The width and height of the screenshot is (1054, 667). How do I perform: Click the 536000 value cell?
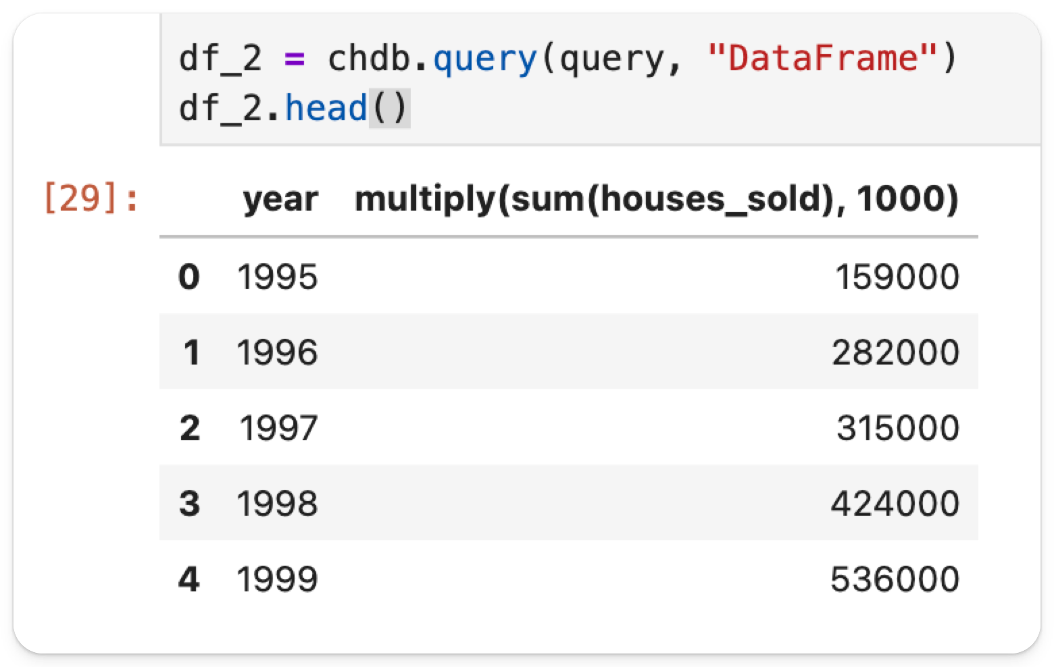tap(895, 579)
